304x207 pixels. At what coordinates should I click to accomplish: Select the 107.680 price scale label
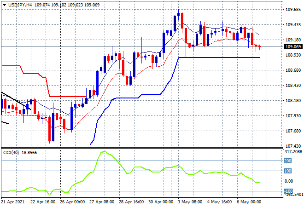click(x=293, y=131)
